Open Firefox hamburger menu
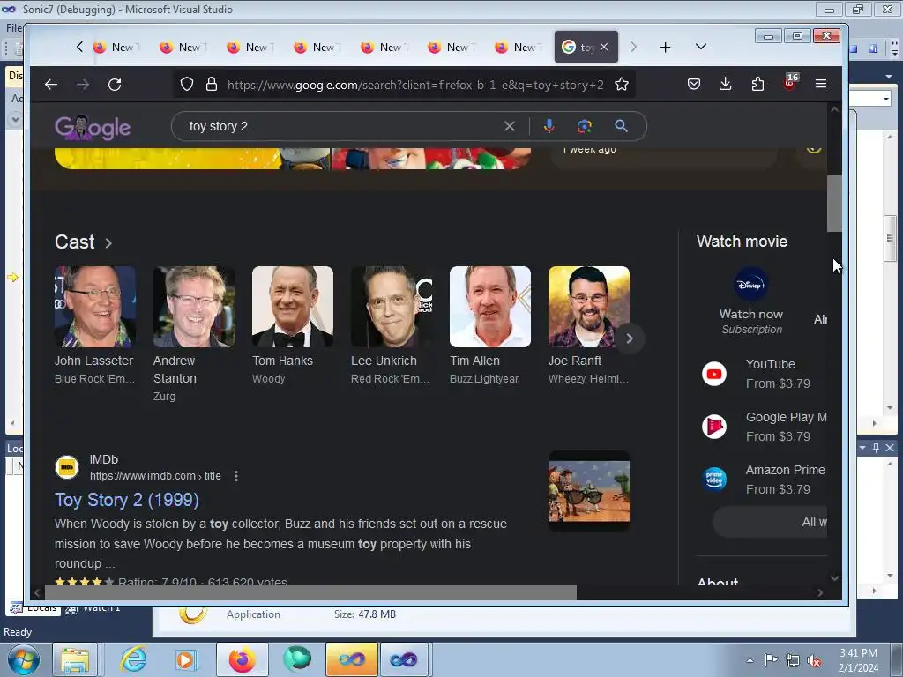 pos(821,84)
